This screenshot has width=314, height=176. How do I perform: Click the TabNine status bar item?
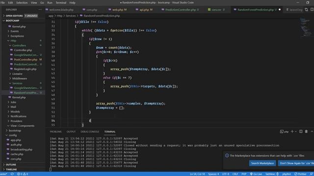point(272,174)
